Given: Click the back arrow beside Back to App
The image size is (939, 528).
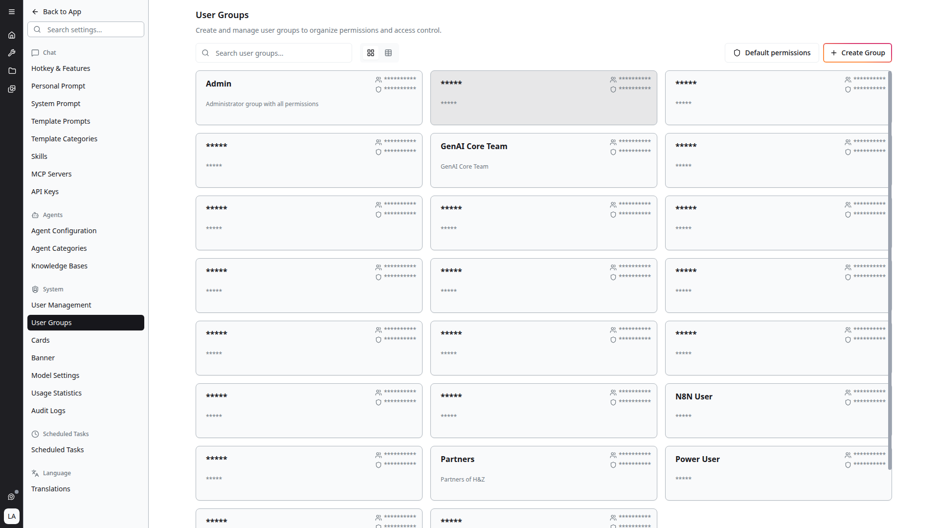Looking at the screenshot, I should pyautogui.click(x=35, y=12).
